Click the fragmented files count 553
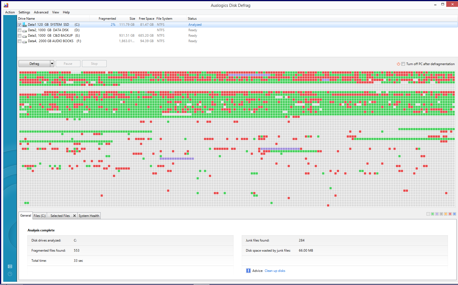Viewport: 458px width, 285px height. (77, 251)
